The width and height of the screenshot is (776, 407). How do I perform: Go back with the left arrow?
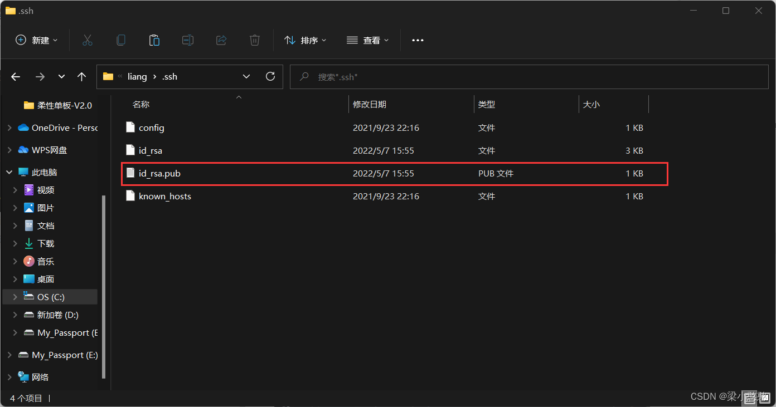coord(16,77)
